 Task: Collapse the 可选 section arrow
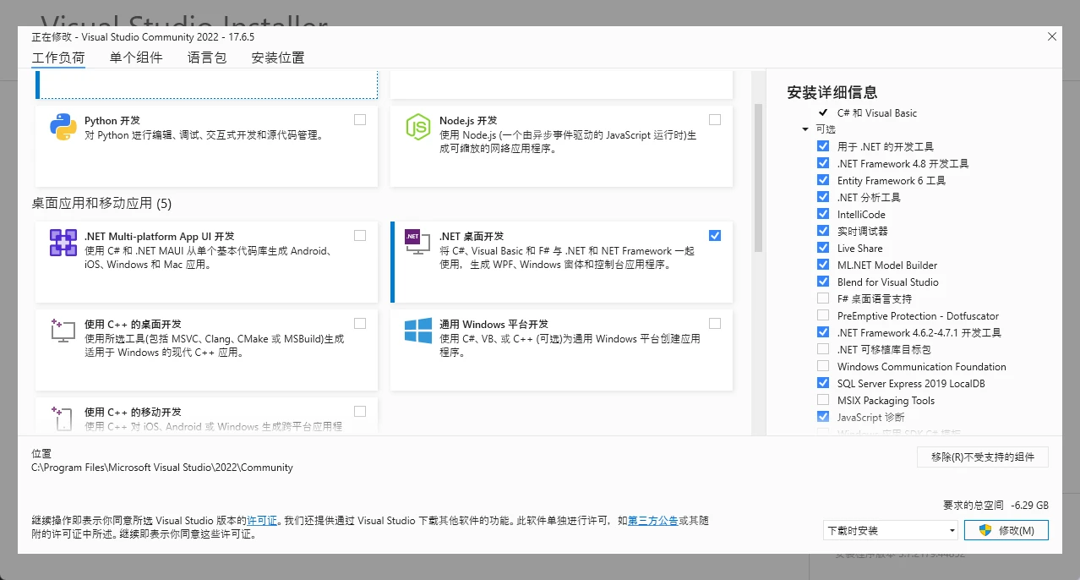pyautogui.click(x=805, y=129)
